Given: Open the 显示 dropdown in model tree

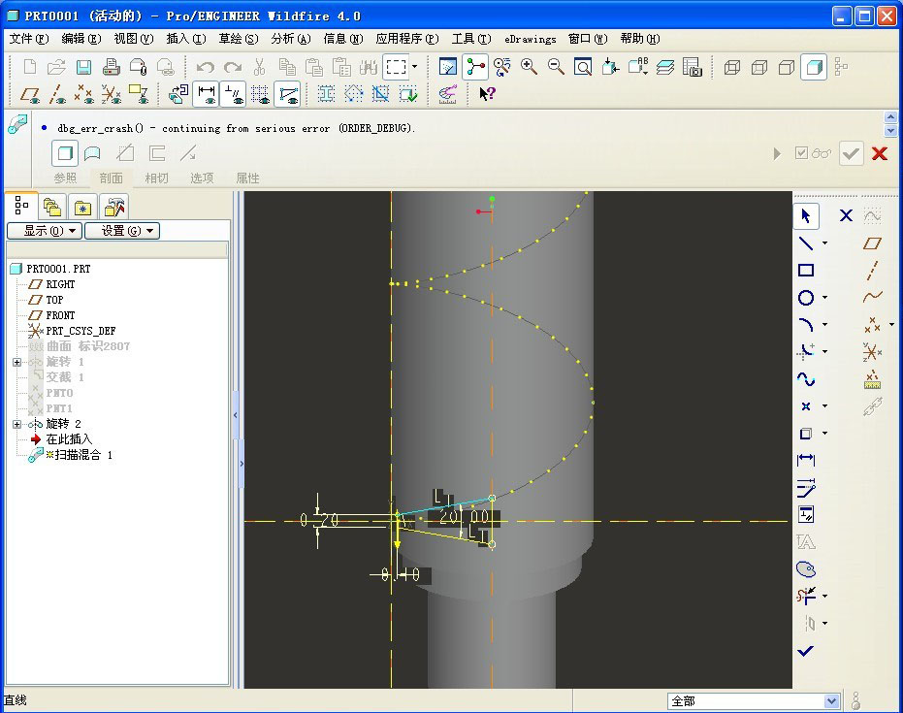Looking at the screenshot, I should point(44,231).
